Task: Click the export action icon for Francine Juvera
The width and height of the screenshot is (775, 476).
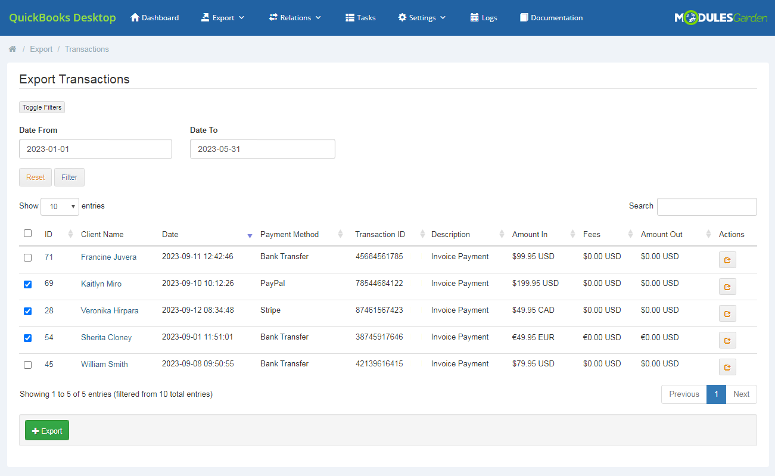Action: tap(727, 260)
